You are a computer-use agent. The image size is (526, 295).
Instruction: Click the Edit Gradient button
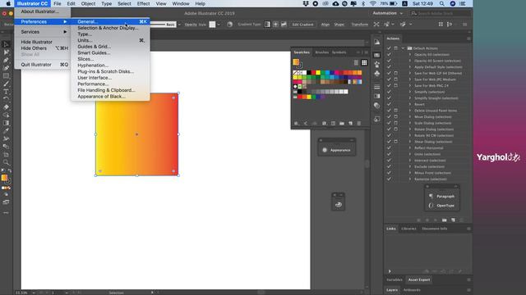coord(302,25)
